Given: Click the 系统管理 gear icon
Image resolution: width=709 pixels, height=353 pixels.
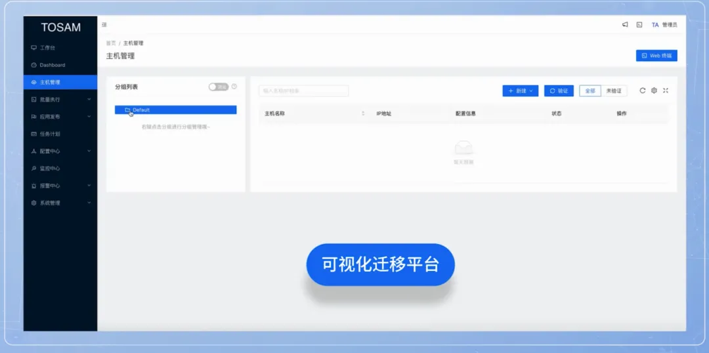Looking at the screenshot, I should point(33,203).
